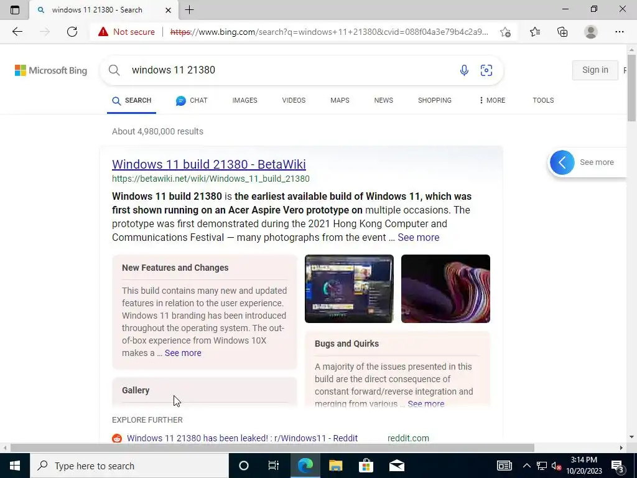637x478 pixels.
Task: Click the address bar URL
Action: click(x=329, y=32)
